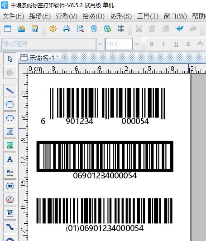This screenshot has height=241, width=206.
Task: Open the 绘图(D) menu
Action: [x=94, y=16]
